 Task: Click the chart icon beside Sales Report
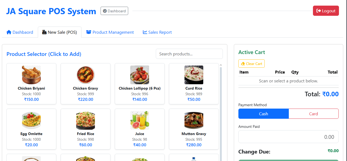tap(145, 32)
